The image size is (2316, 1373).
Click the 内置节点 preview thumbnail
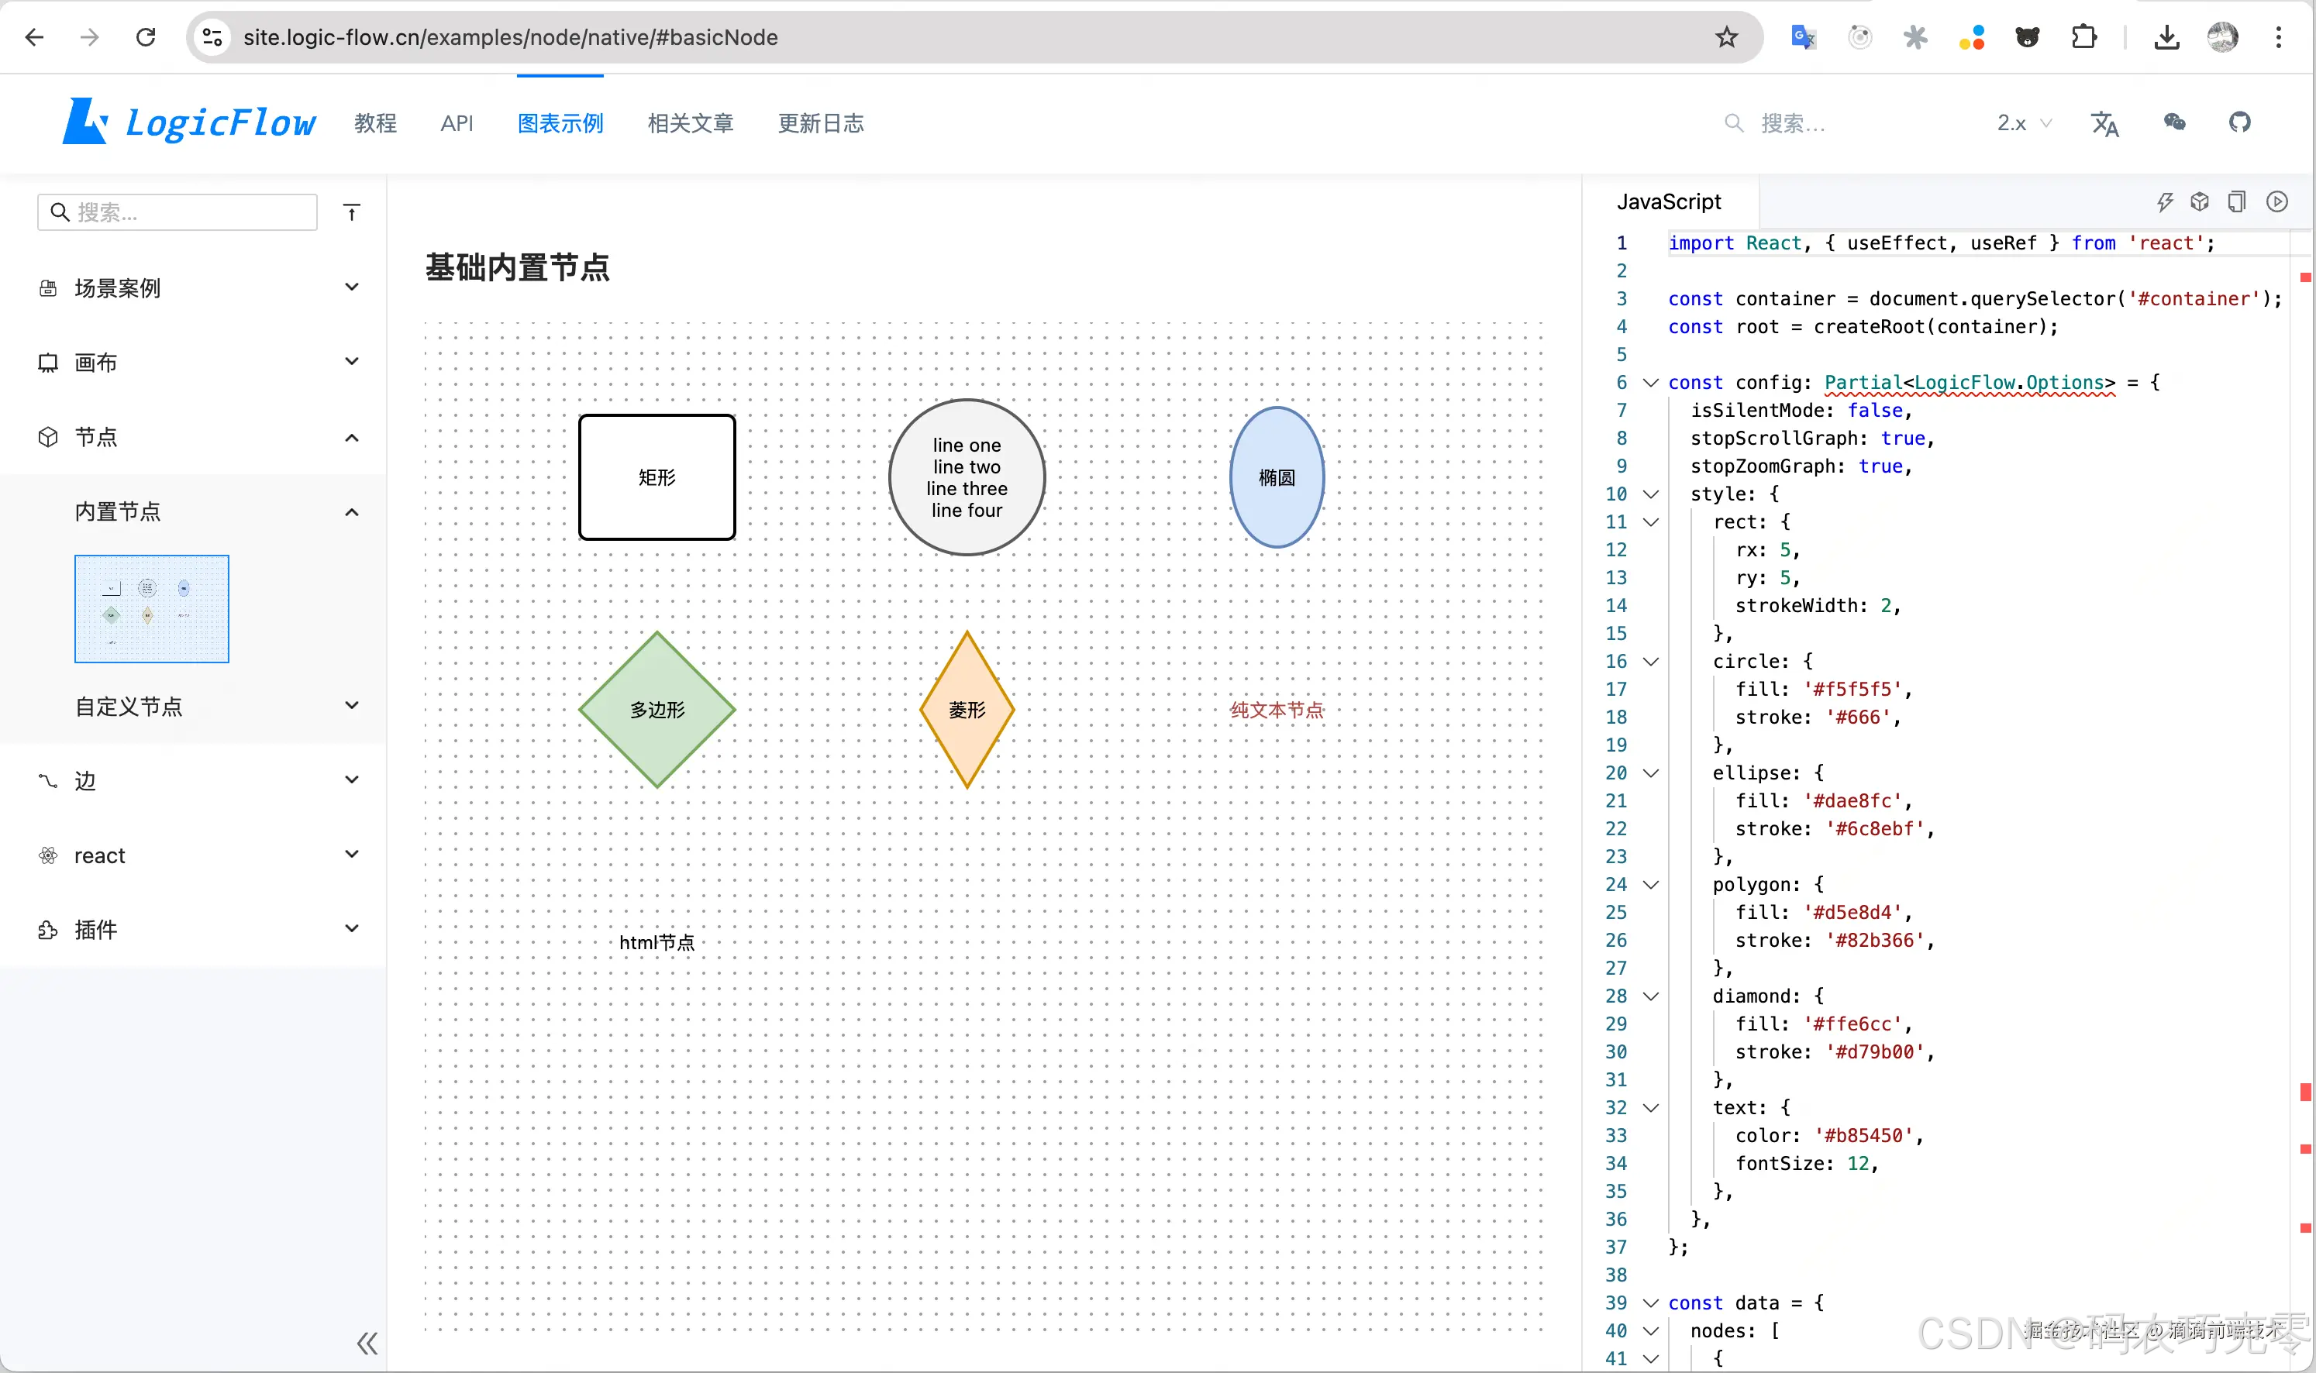coord(151,609)
